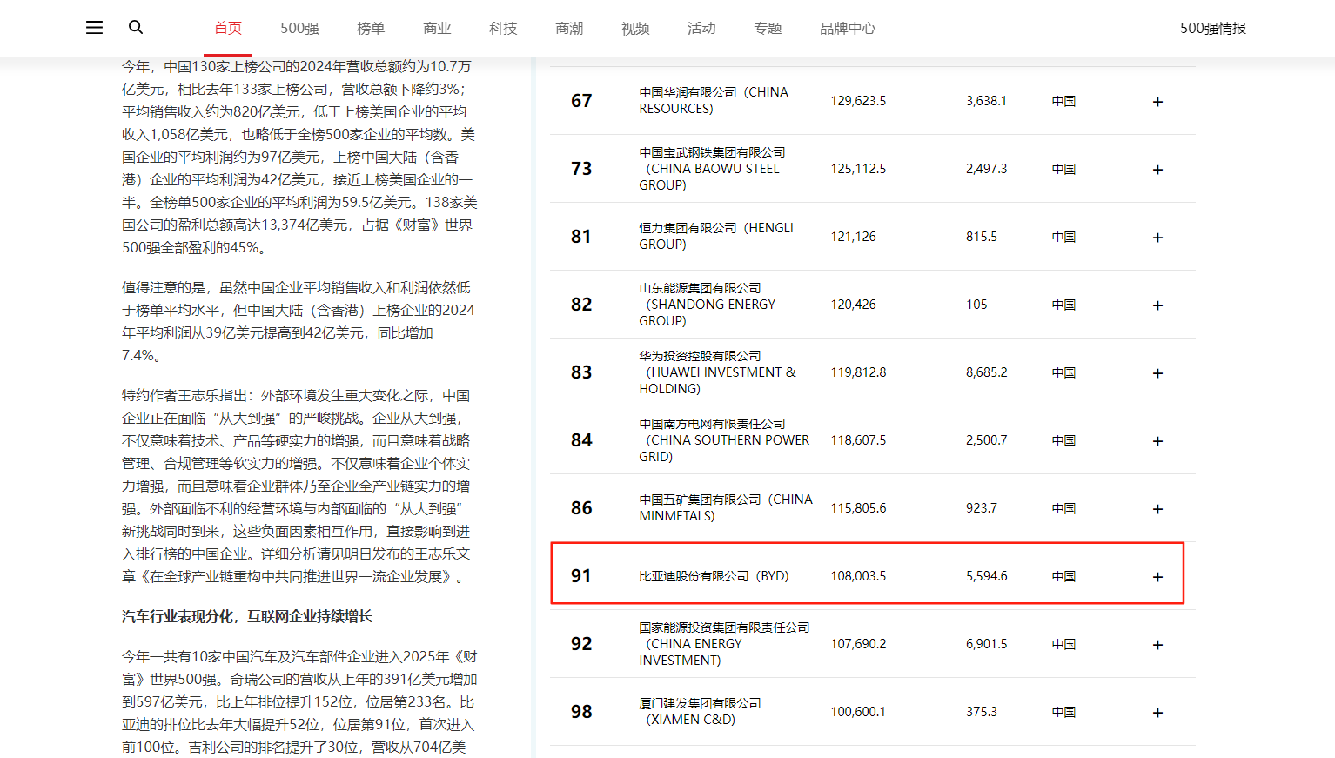Open the 视频 section

pos(635,28)
